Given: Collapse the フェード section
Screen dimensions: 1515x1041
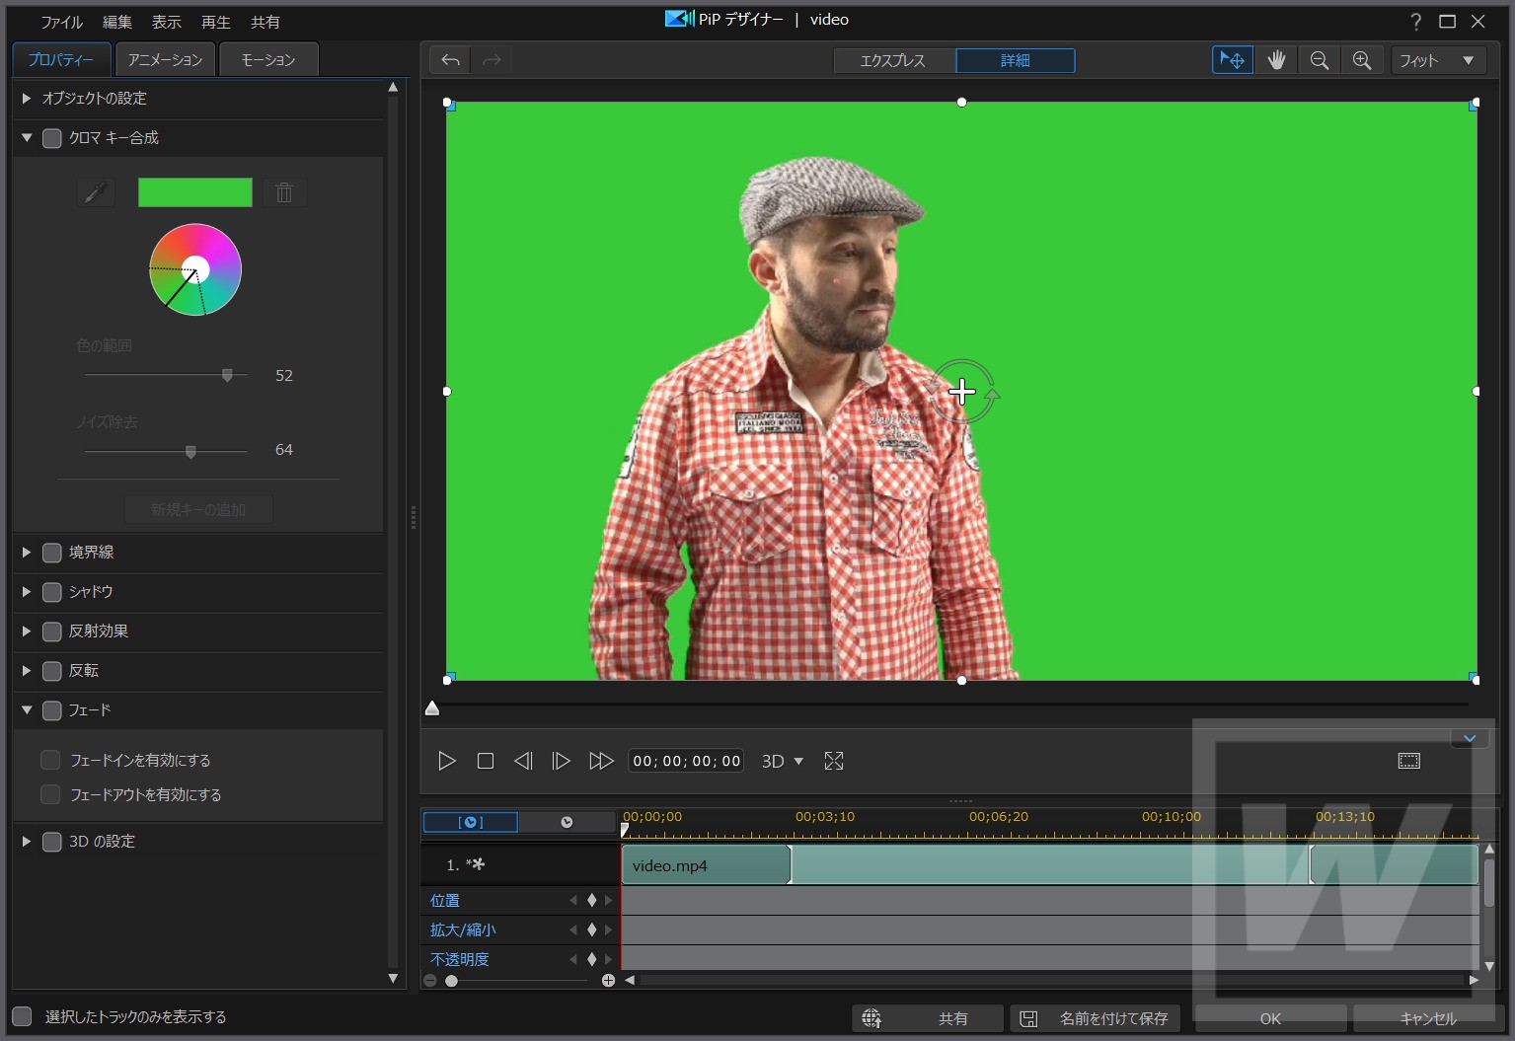Looking at the screenshot, I should tap(27, 710).
